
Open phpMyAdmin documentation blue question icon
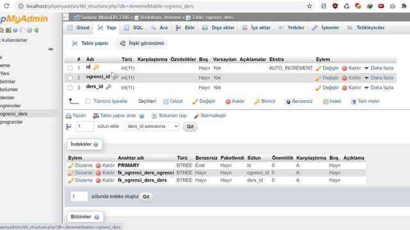click(x=15, y=30)
